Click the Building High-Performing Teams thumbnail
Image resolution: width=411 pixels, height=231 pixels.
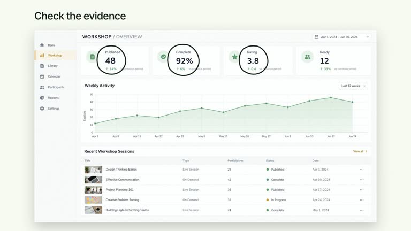(93, 210)
